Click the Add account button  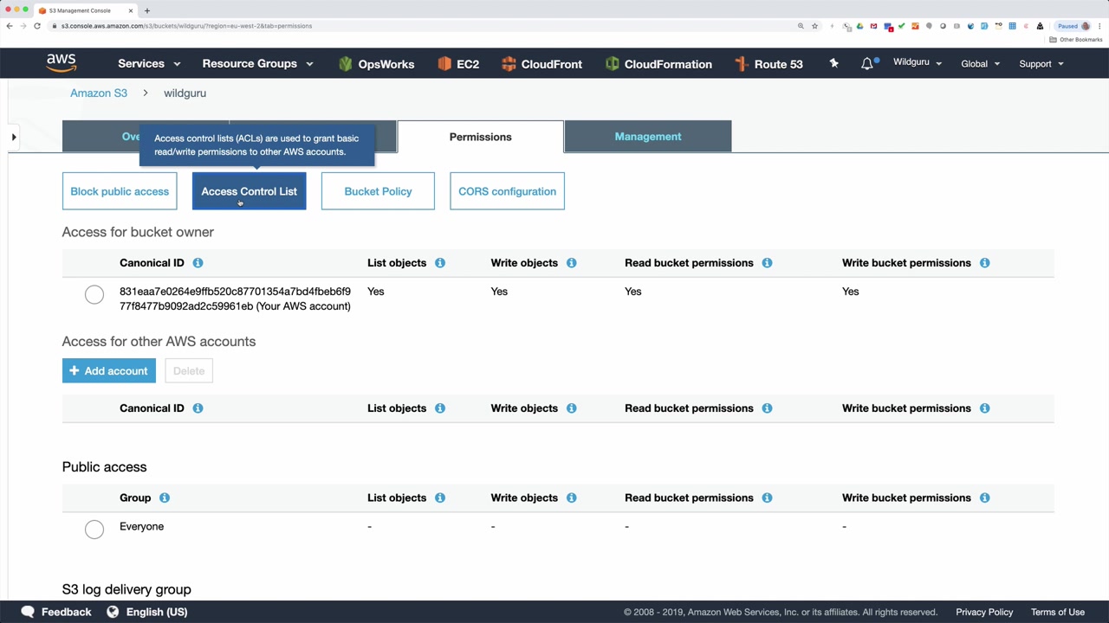109,371
